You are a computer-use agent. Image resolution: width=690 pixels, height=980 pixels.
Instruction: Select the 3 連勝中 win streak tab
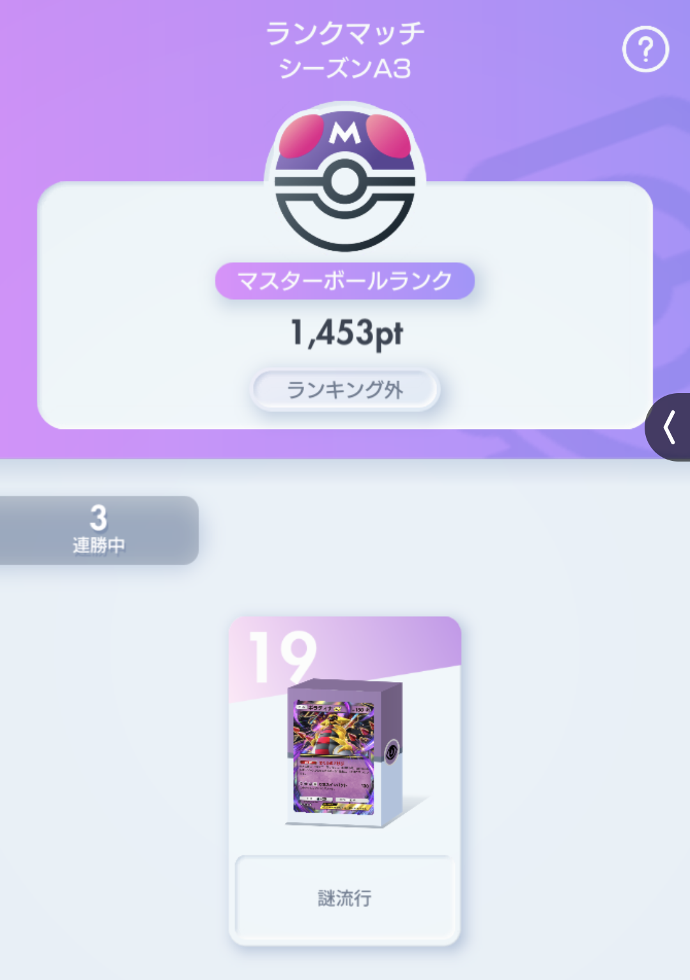coord(98,530)
